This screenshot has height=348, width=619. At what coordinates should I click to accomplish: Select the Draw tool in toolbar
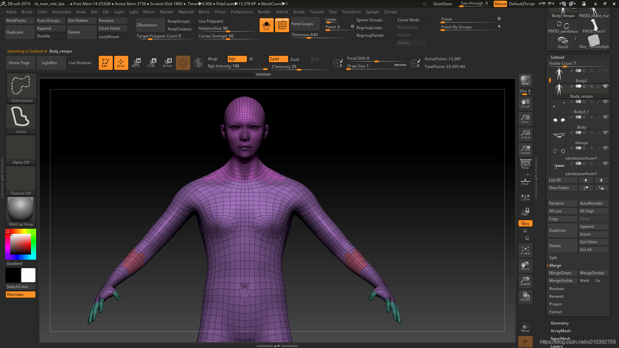pos(121,63)
